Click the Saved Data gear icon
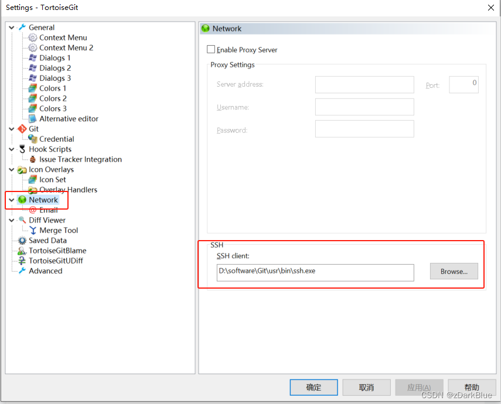Screen dimensions: 501x404 coord(22,241)
